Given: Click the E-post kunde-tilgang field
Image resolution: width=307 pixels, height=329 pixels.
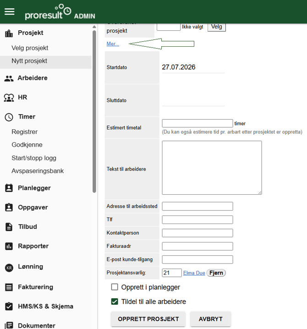Looking at the screenshot, I should [x=197, y=259].
